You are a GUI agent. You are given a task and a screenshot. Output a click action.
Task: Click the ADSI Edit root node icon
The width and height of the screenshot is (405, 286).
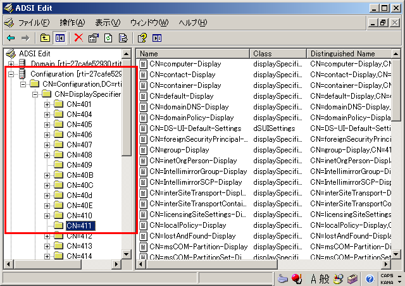pos(11,54)
